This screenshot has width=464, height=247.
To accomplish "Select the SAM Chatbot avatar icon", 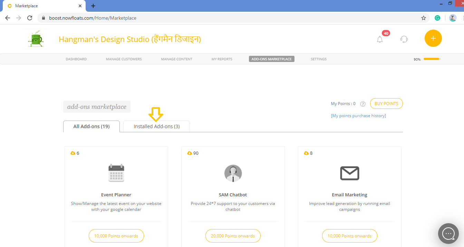I will [x=233, y=173].
